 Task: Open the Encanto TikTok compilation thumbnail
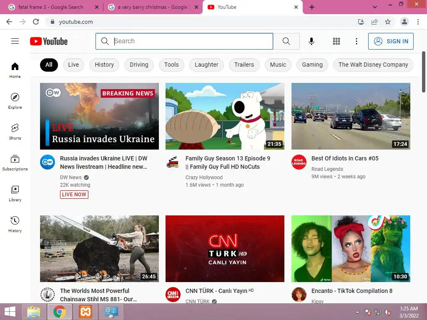(x=351, y=249)
